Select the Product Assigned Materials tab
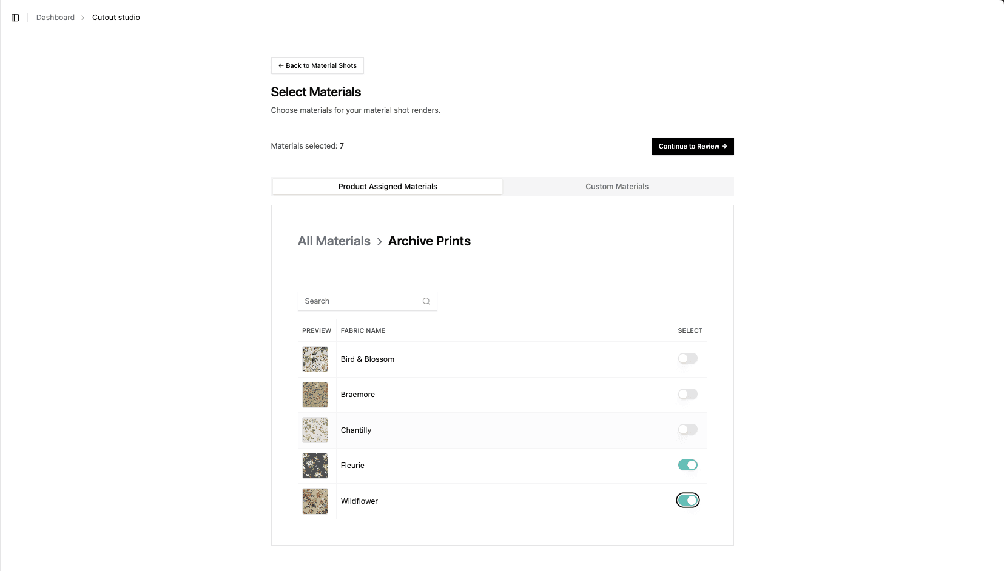The width and height of the screenshot is (1004, 571). [x=387, y=186]
